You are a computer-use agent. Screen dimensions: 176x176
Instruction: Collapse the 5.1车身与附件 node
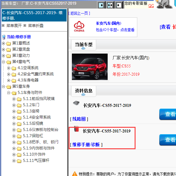click(x=9, y=93)
